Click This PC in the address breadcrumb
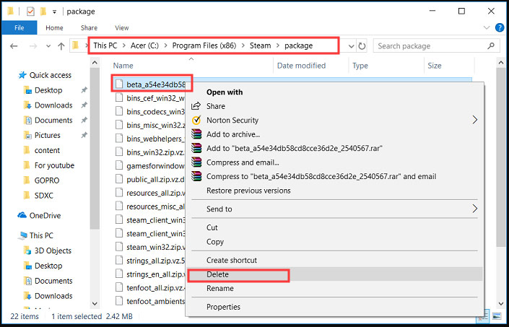 105,45
